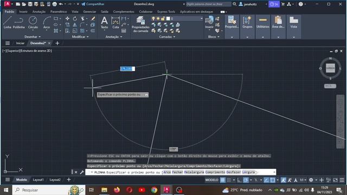Viewport: 347px width, 195px height.
Task: Click the Save icon in quick access toolbar
Action: [x=30, y=4]
